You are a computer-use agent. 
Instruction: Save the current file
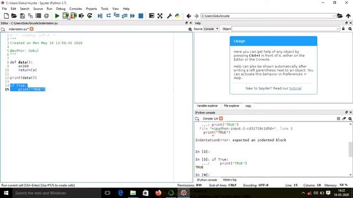coord(22,16)
